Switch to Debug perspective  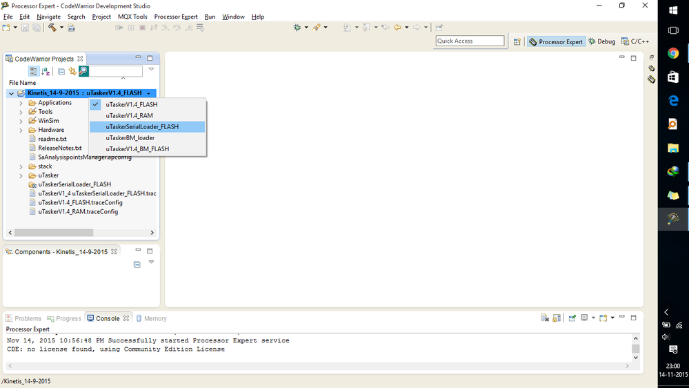602,41
